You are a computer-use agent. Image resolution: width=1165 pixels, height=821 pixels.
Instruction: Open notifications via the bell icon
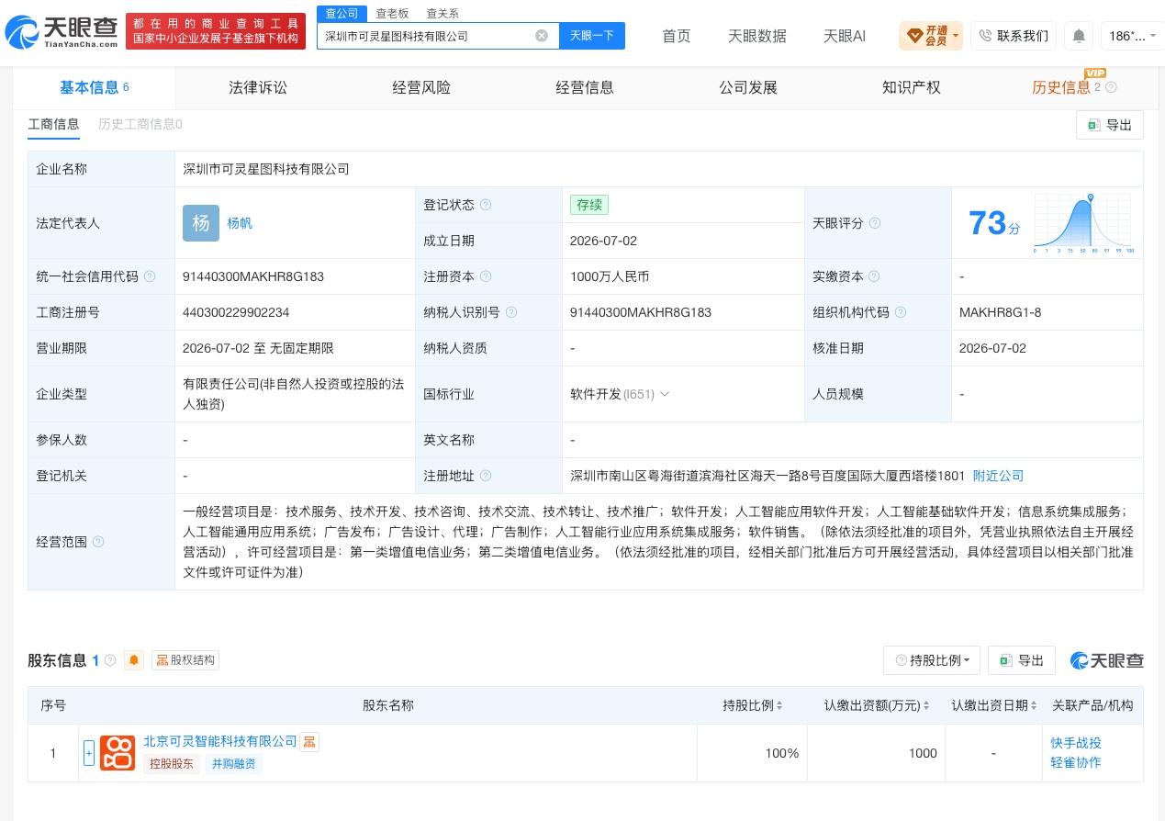point(1079,36)
